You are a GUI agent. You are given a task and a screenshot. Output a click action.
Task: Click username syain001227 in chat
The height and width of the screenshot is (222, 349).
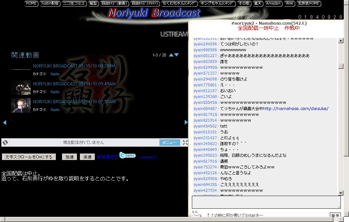(x=205, y=55)
